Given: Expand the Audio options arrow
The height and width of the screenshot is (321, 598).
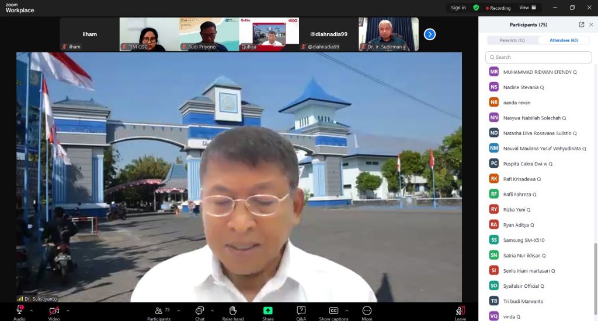Looking at the screenshot, I should pyautogui.click(x=32, y=311).
